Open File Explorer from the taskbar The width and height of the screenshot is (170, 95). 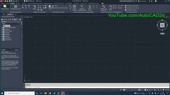[x=45, y=93]
